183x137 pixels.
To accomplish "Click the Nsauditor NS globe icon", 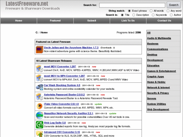I will click(40, 115).
